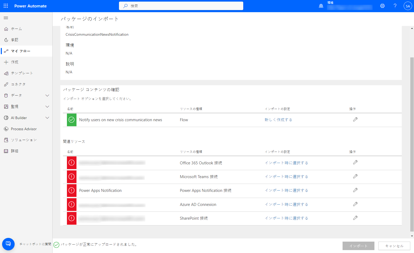Click インポート時に選択する for Power Apps Notification
Image resolution: width=414 pixels, height=253 pixels.
tap(286, 190)
